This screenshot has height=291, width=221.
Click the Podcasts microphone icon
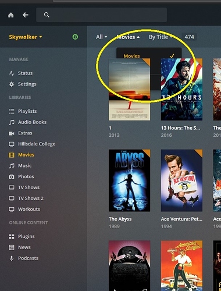click(x=12, y=258)
